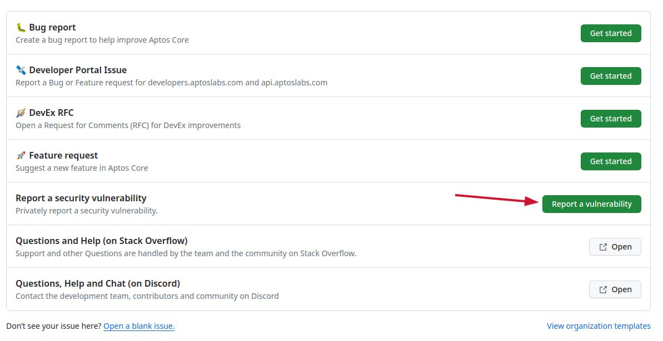Screen dimensions: 663x341
Task: Click the DevEx RFC template title
Action: coord(51,113)
